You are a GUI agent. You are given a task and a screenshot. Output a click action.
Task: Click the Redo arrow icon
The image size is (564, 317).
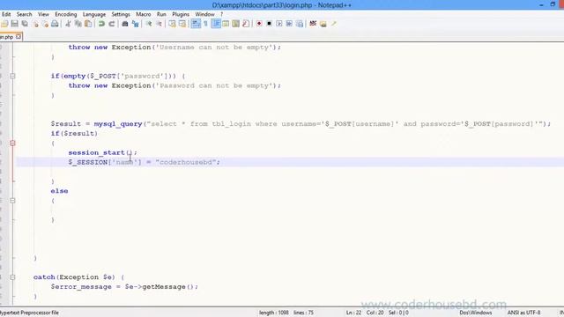click(112, 24)
